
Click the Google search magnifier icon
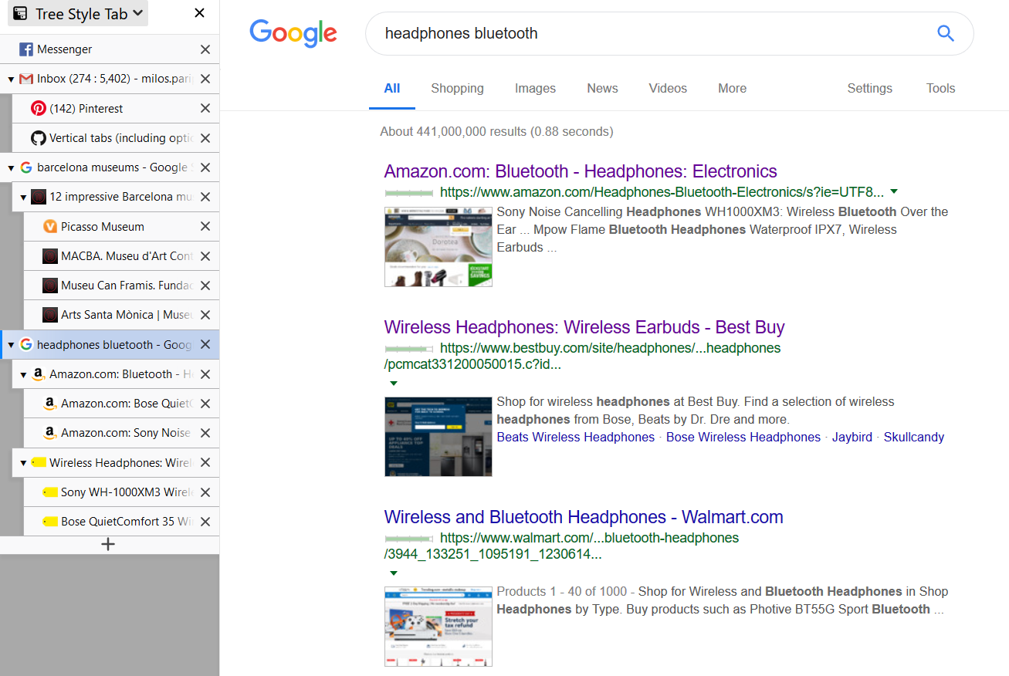point(945,33)
